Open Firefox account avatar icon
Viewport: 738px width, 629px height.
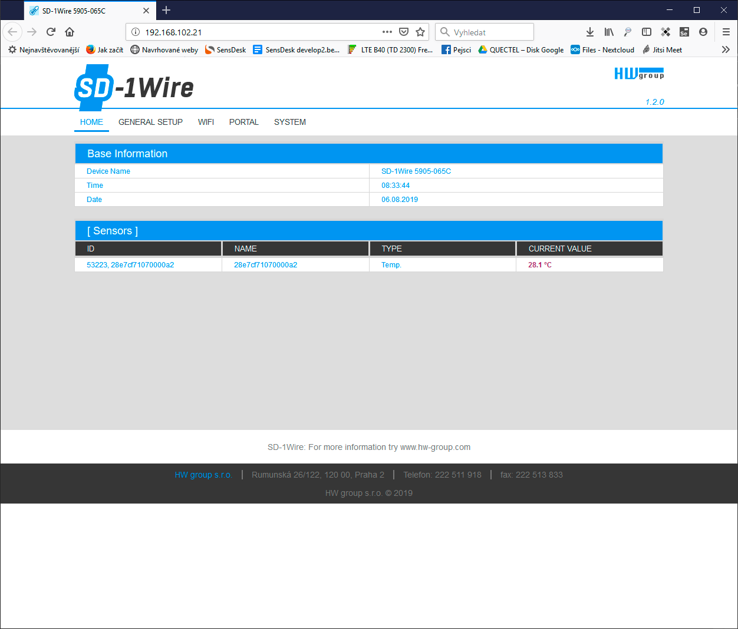(x=703, y=32)
